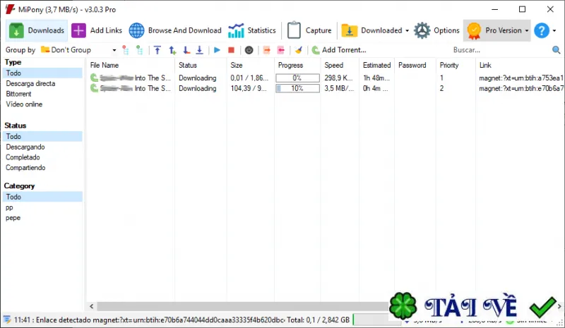Select Todo under Type
The image size is (565, 328).
pyautogui.click(x=43, y=73)
